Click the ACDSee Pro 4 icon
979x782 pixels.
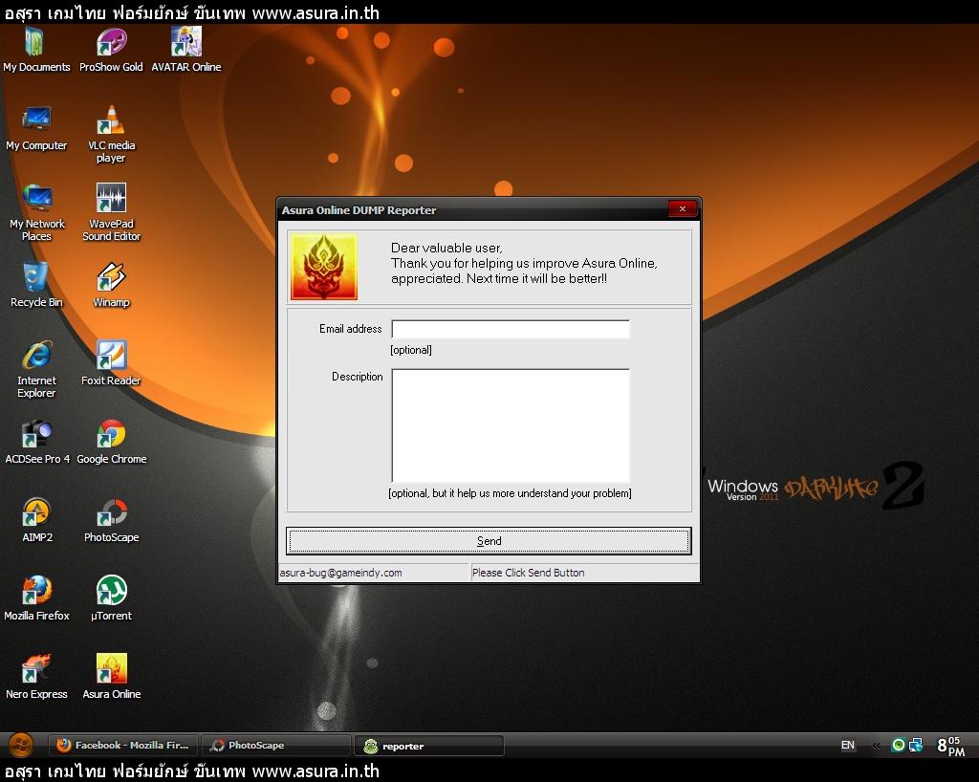click(x=37, y=442)
